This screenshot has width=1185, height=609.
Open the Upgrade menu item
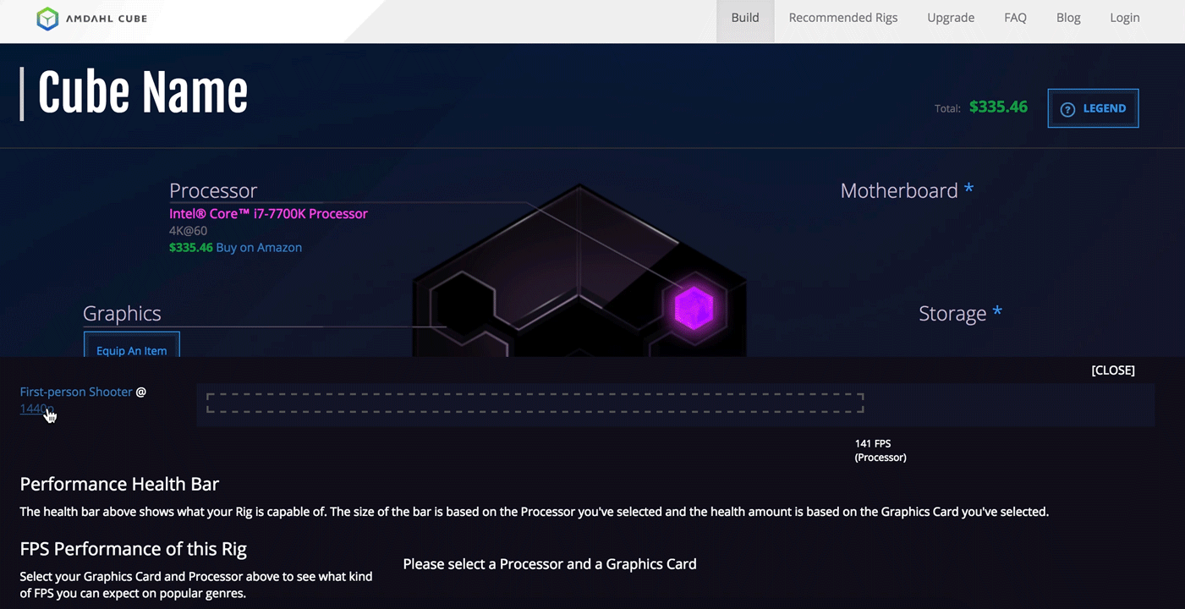[x=951, y=18]
